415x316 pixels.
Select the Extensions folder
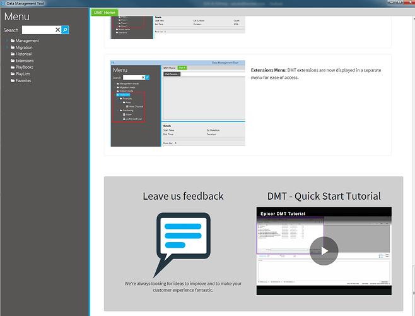[25, 61]
